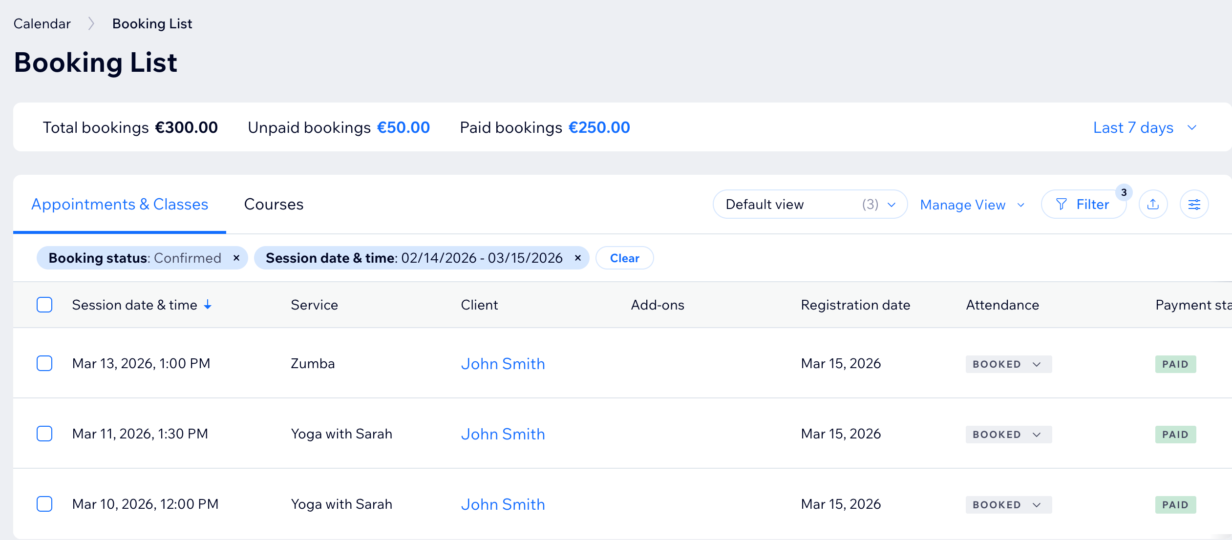This screenshot has width=1232, height=540.
Task: Switch to the Courses tab
Action: tap(273, 204)
